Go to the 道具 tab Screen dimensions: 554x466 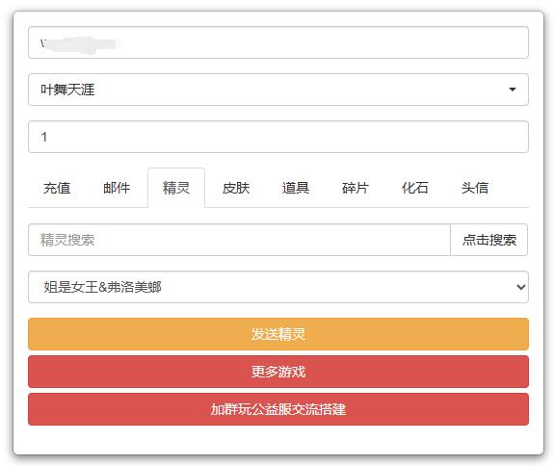(x=296, y=188)
